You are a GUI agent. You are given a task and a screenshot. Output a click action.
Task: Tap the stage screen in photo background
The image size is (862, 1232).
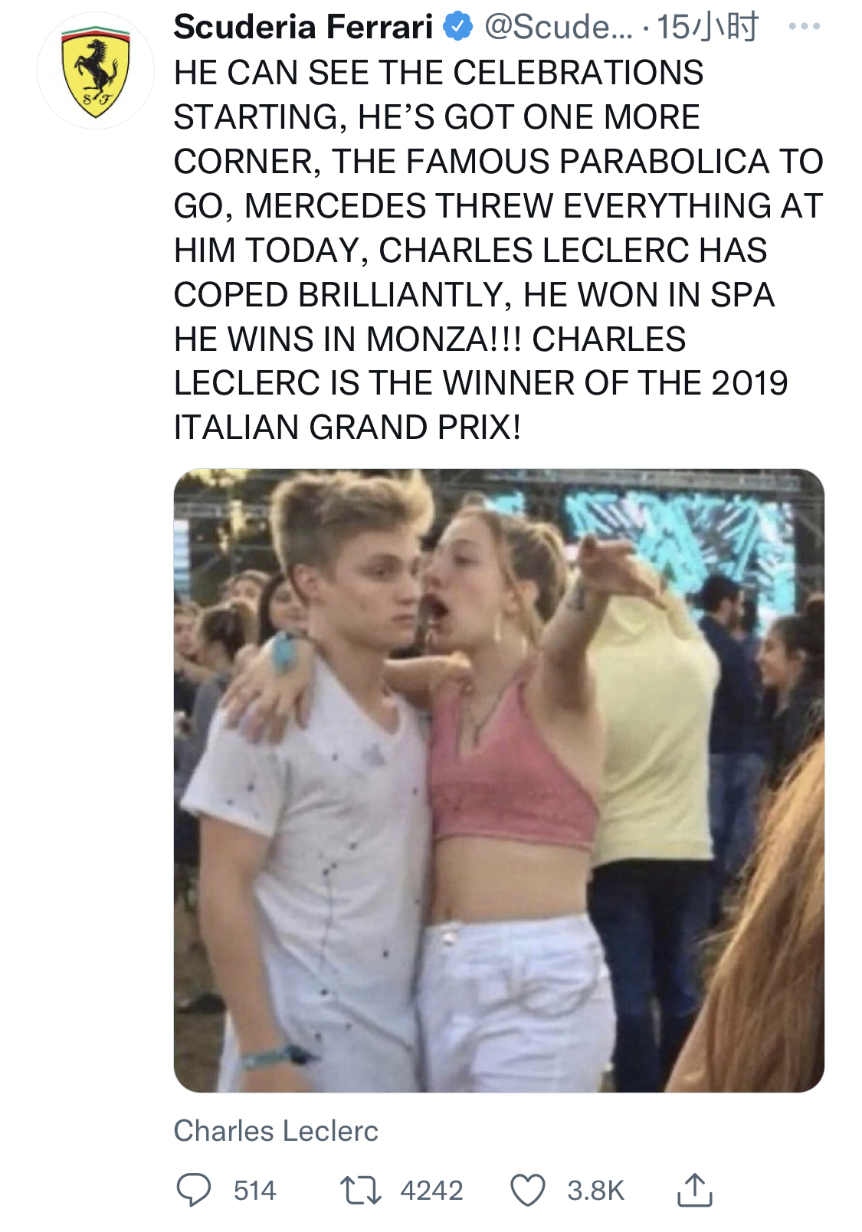click(674, 536)
